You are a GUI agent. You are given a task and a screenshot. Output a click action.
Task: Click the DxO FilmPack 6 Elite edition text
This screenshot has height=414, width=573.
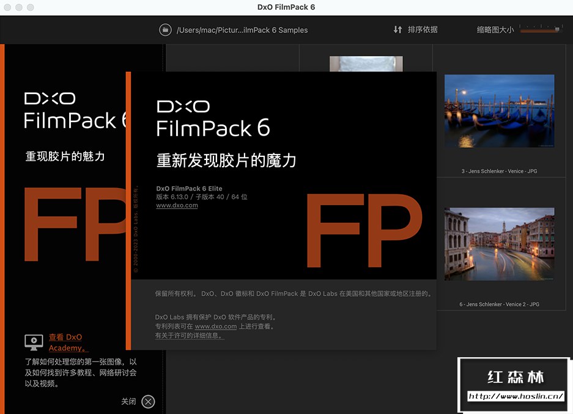pos(189,189)
